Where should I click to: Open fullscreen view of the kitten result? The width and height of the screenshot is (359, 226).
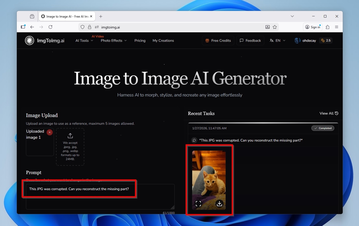pyautogui.click(x=198, y=204)
